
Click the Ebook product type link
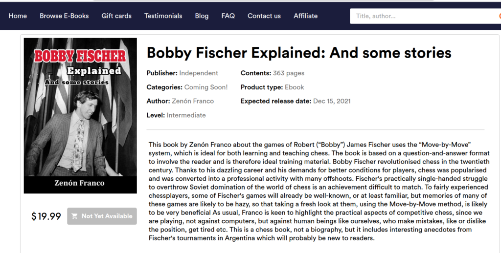pyautogui.click(x=295, y=87)
